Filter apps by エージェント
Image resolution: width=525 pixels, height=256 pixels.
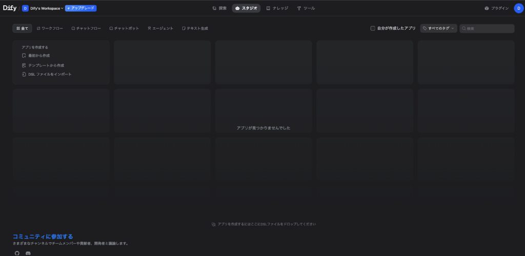160,29
